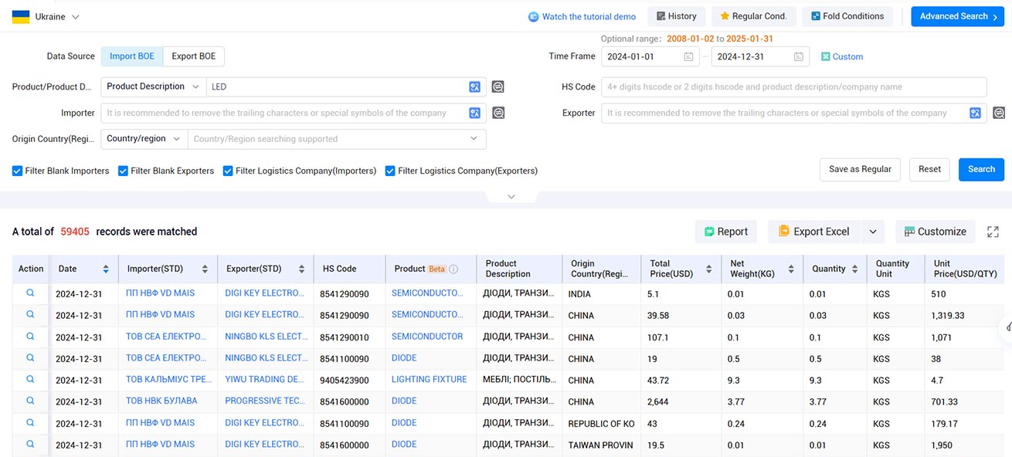Open importer ТОВ НВК БУЛАВА link
The image size is (1012, 457).
161,401
